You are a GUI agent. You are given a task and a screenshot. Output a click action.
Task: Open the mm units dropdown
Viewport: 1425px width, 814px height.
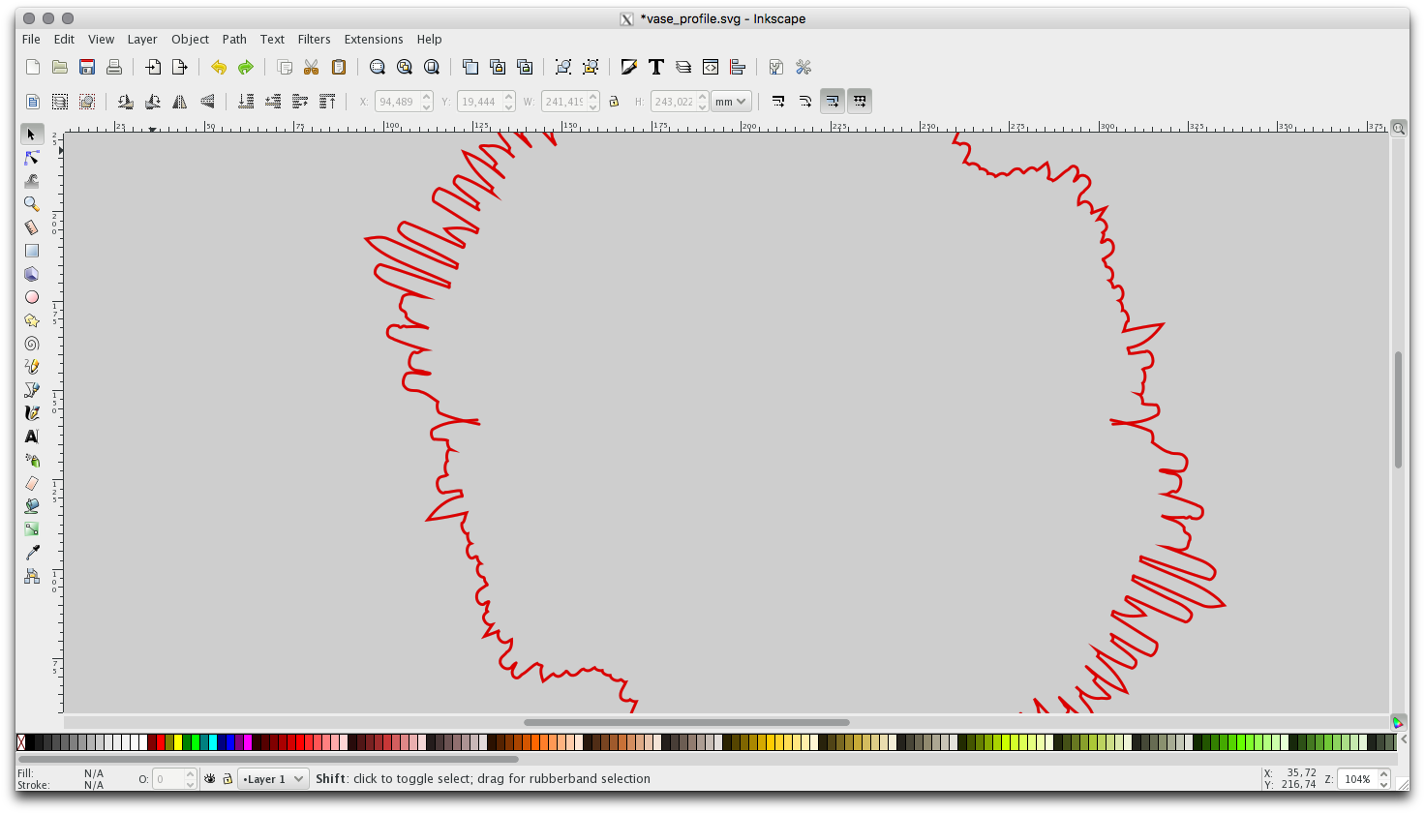tap(731, 102)
